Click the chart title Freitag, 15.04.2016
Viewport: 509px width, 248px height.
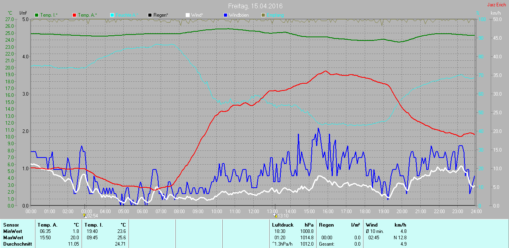pyautogui.click(x=255, y=6)
